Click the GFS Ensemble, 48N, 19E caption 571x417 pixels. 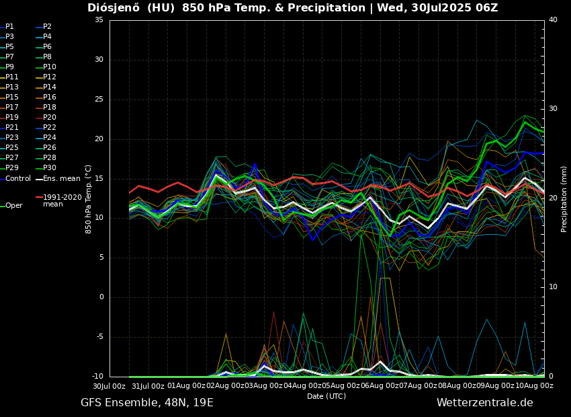pyautogui.click(x=147, y=403)
